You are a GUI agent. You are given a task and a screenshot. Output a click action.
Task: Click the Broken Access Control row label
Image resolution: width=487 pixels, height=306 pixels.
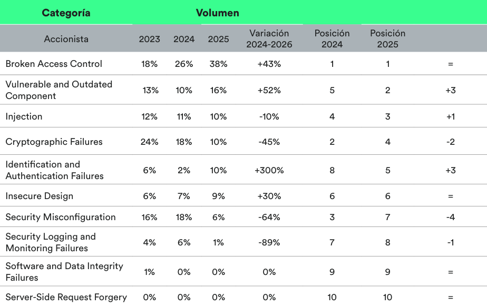54,64
